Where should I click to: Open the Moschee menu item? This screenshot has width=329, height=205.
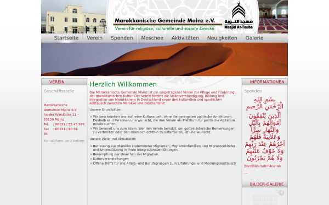(x=152, y=38)
